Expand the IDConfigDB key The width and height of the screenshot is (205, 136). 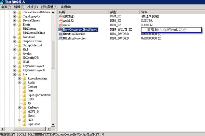(x=15, y=58)
